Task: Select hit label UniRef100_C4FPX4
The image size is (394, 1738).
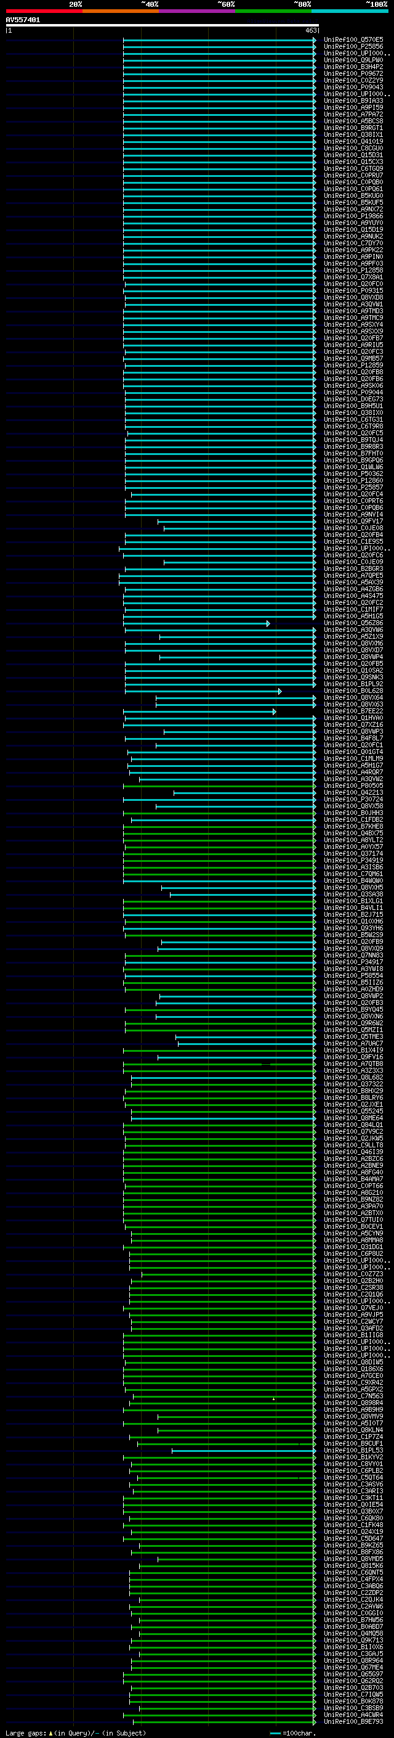Action: [353, 1579]
